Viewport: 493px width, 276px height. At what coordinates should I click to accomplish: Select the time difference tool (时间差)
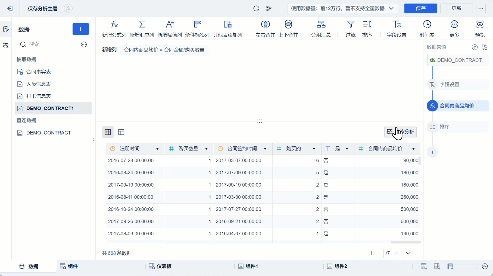pos(427,28)
